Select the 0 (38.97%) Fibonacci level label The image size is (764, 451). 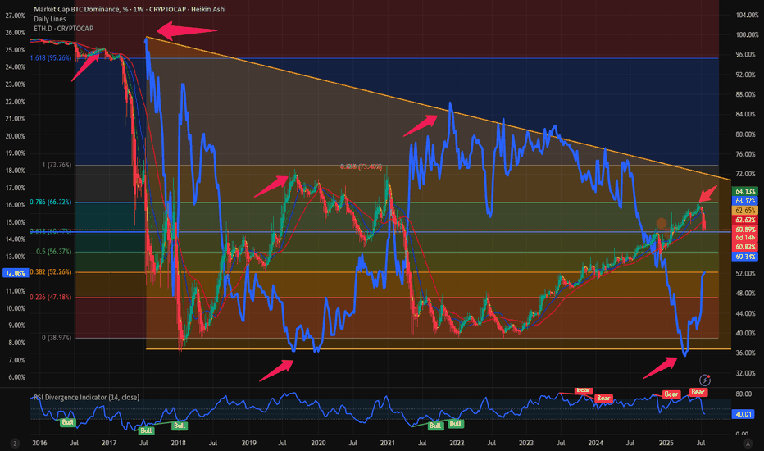(57, 337)
